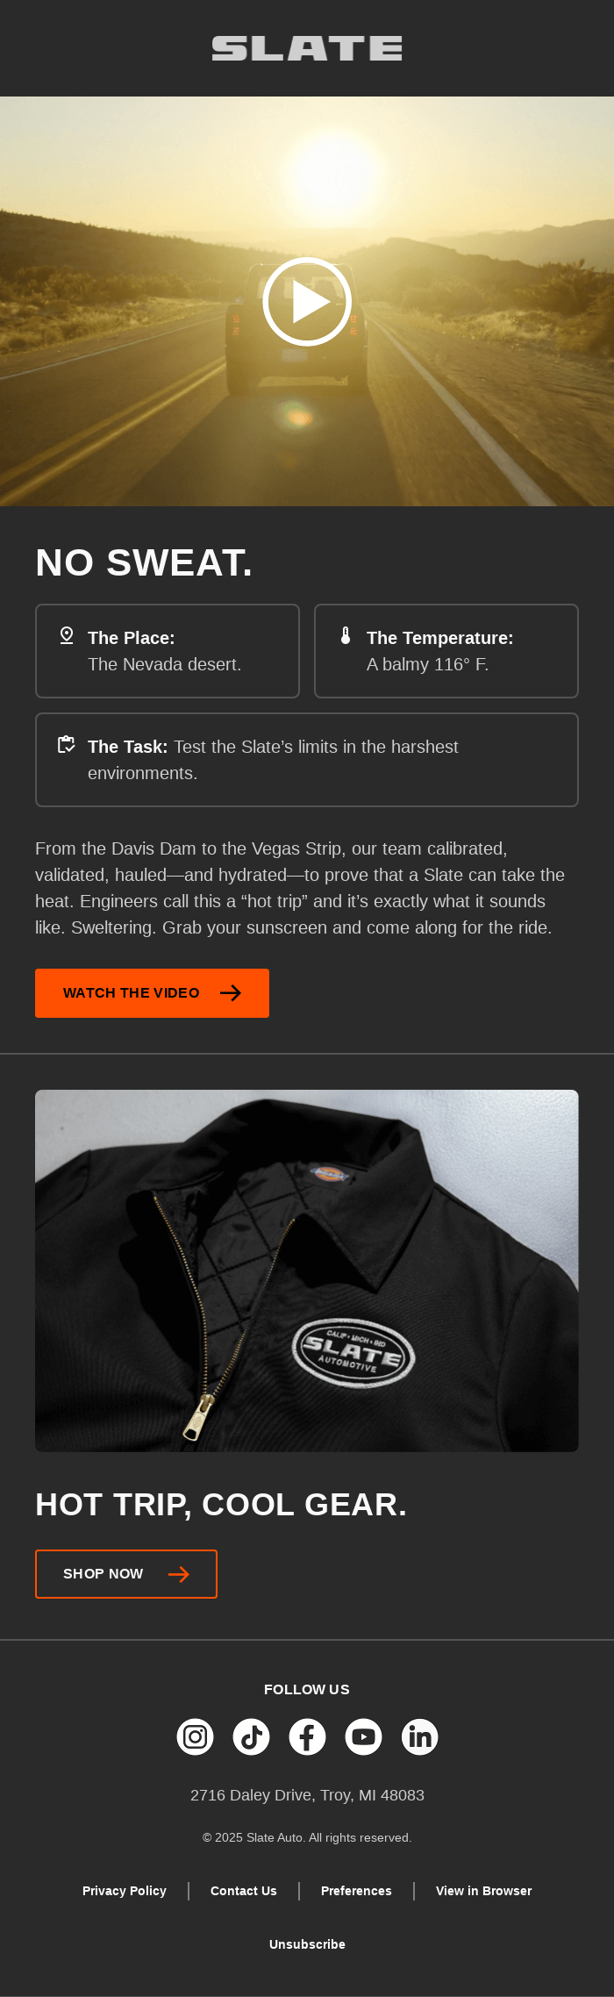Image resolution: width=614 pixels, height=1997 pixels.
Task: Click the location pin icon beside The Place
Action: point(67,635)
